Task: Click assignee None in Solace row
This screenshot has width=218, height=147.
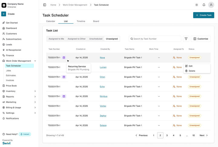Action: [x=177, y=125]
